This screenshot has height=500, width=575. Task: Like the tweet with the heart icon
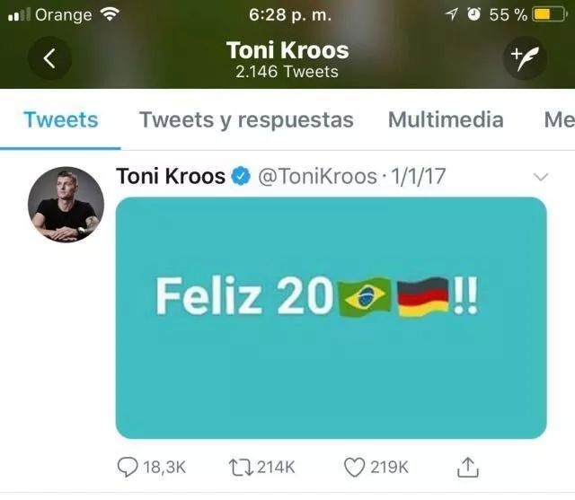point(356,467)
